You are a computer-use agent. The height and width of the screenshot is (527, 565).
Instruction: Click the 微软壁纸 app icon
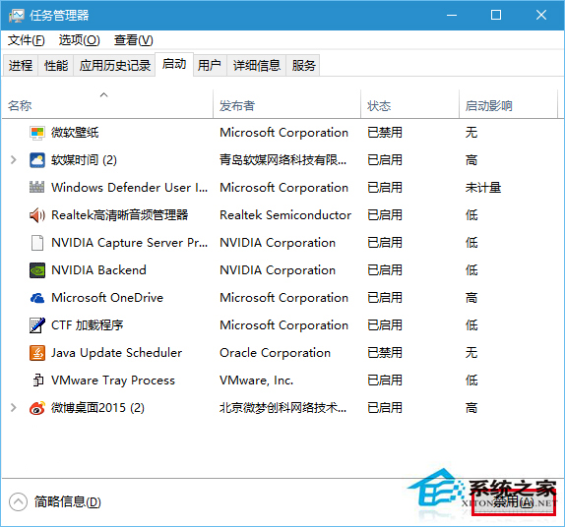36,133
